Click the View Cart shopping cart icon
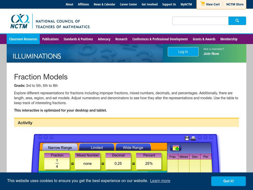Viewport: 253px width, 190px height. (202, 3)
